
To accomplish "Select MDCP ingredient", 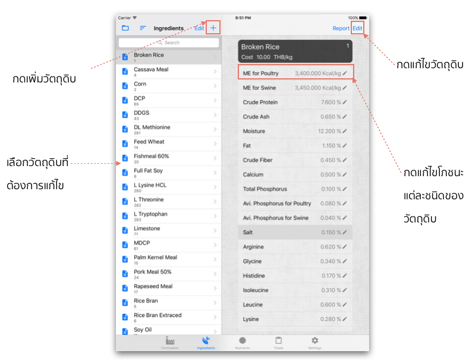I will pyautogui.click(x=169, y=245).
